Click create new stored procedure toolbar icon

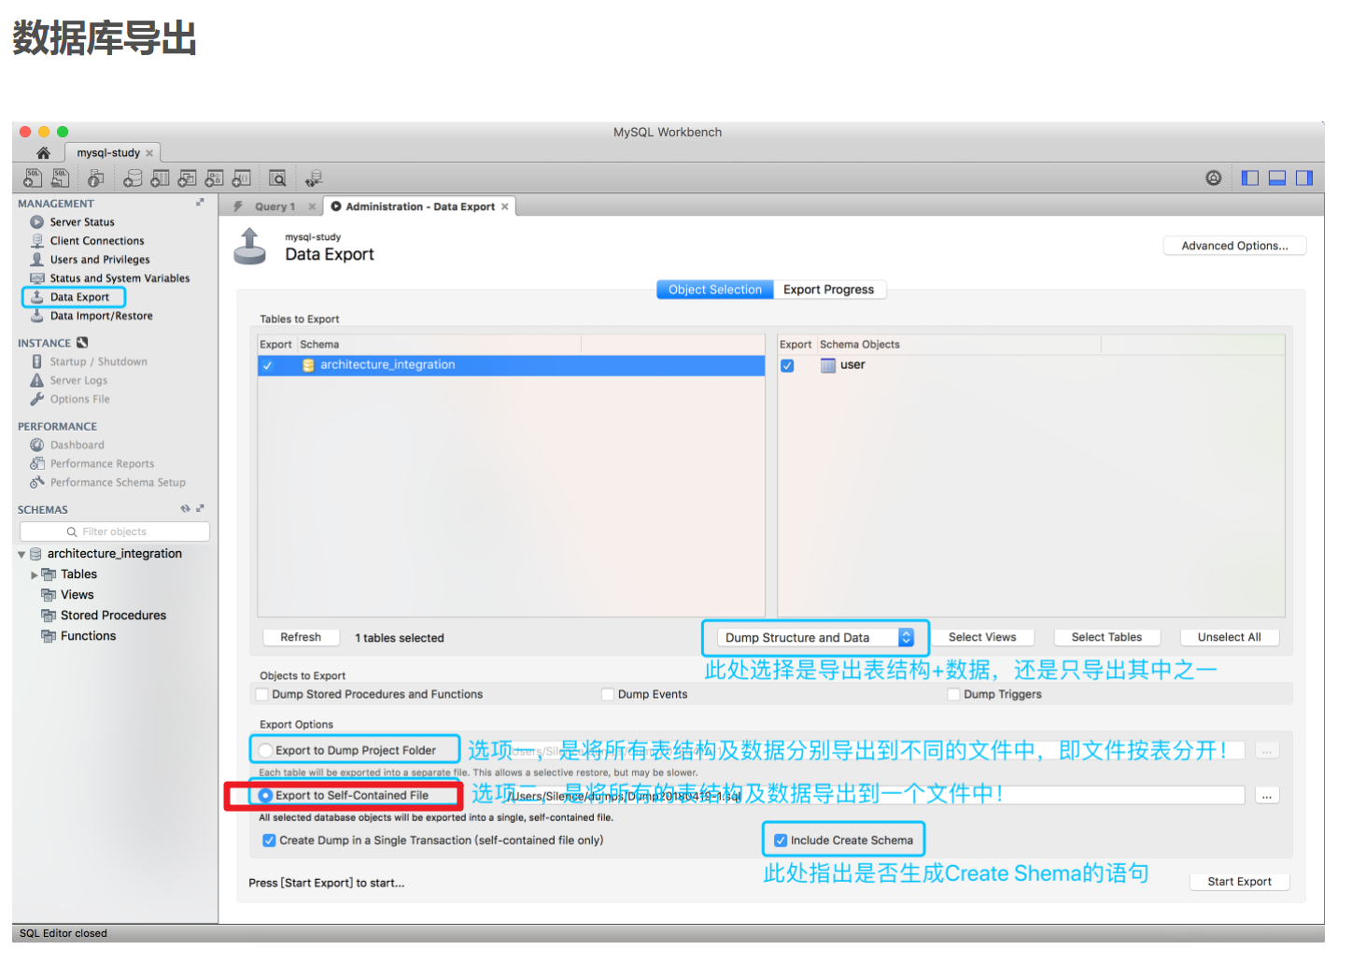click(215, 177)
